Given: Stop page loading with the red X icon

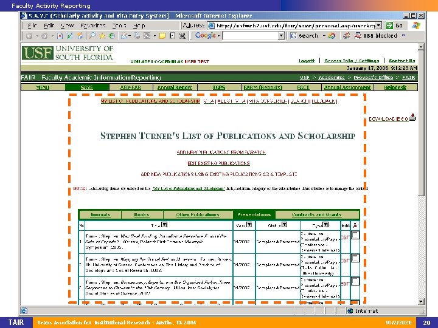Looking at the screenshot, I should [x=60, y=36].
